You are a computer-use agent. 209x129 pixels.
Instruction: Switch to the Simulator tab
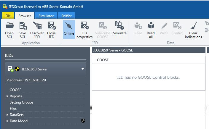[x=46, y=15]
